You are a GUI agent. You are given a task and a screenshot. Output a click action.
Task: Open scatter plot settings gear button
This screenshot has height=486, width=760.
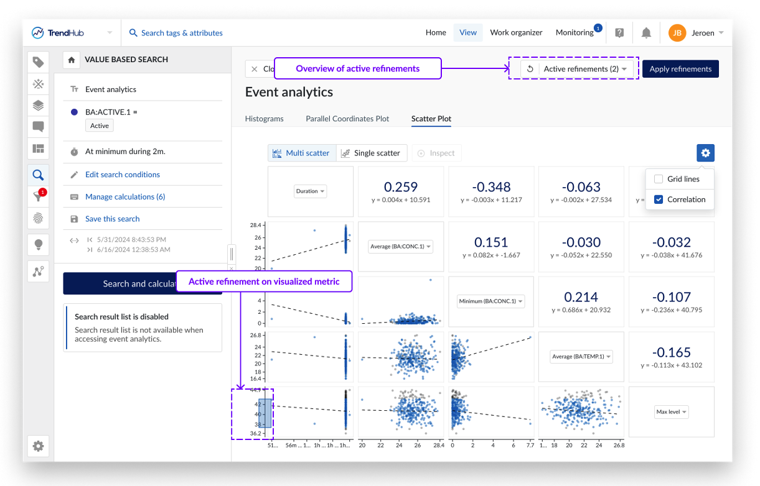[x=705, y=153]
